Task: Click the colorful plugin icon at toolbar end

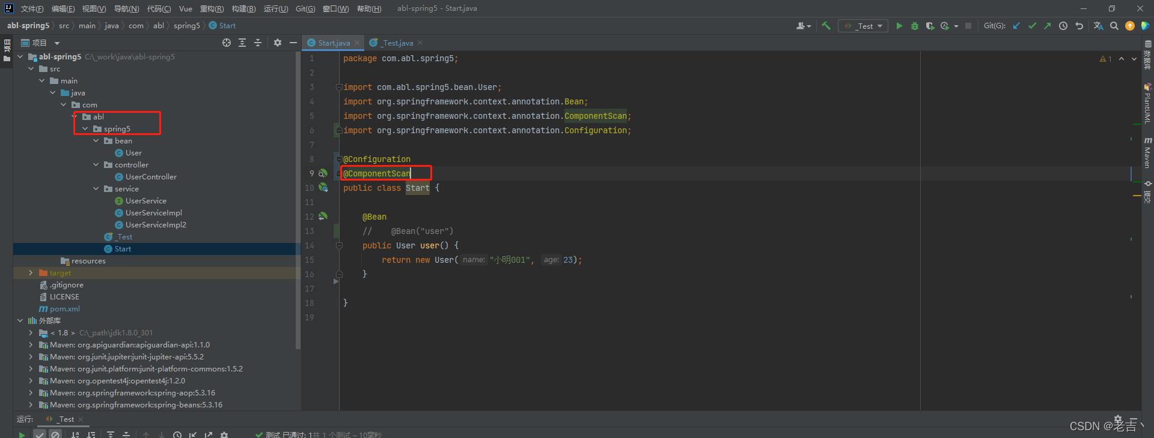Action: pos(1146,26)
